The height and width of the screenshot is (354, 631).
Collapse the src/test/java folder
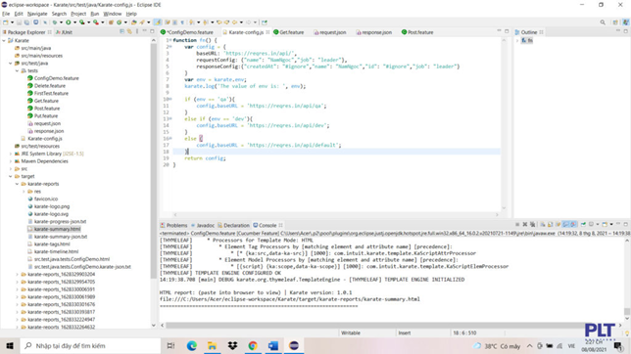coord(11,64)
